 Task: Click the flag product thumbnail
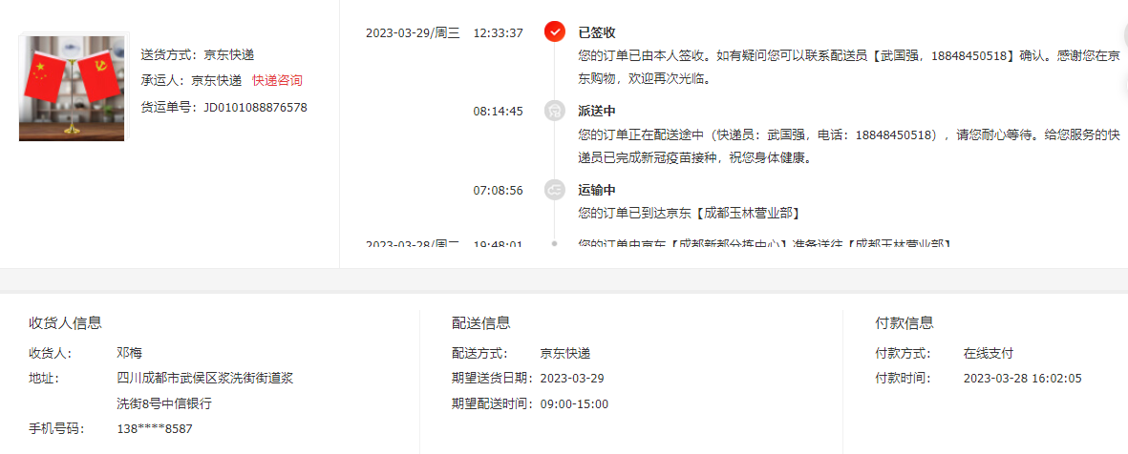tap(72, 89)
